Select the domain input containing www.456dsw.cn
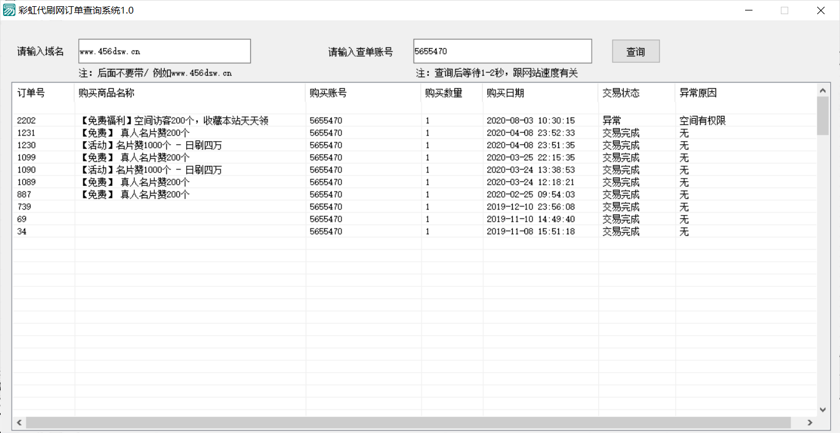840x433 pixels. [x=164, y=51]
